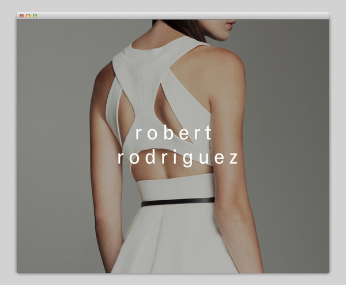Click the red close window button
Screen dimensions: 346x285
(x=22, y=16)
